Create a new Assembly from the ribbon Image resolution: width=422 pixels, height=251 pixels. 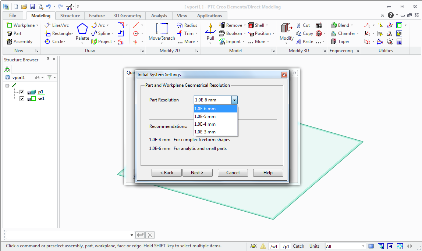point(19,42)
